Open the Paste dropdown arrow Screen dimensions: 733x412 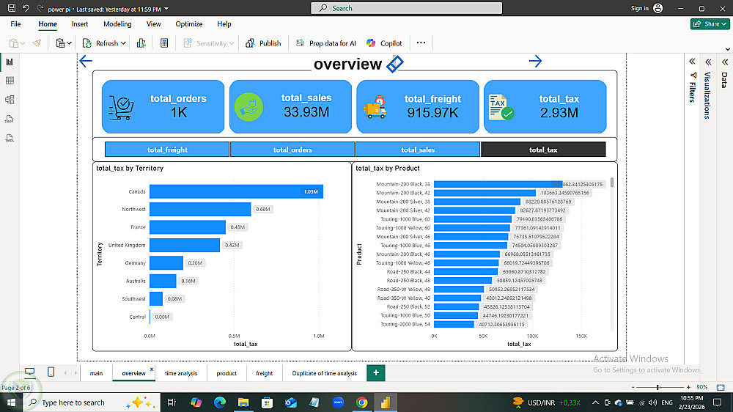coord(23,43)
